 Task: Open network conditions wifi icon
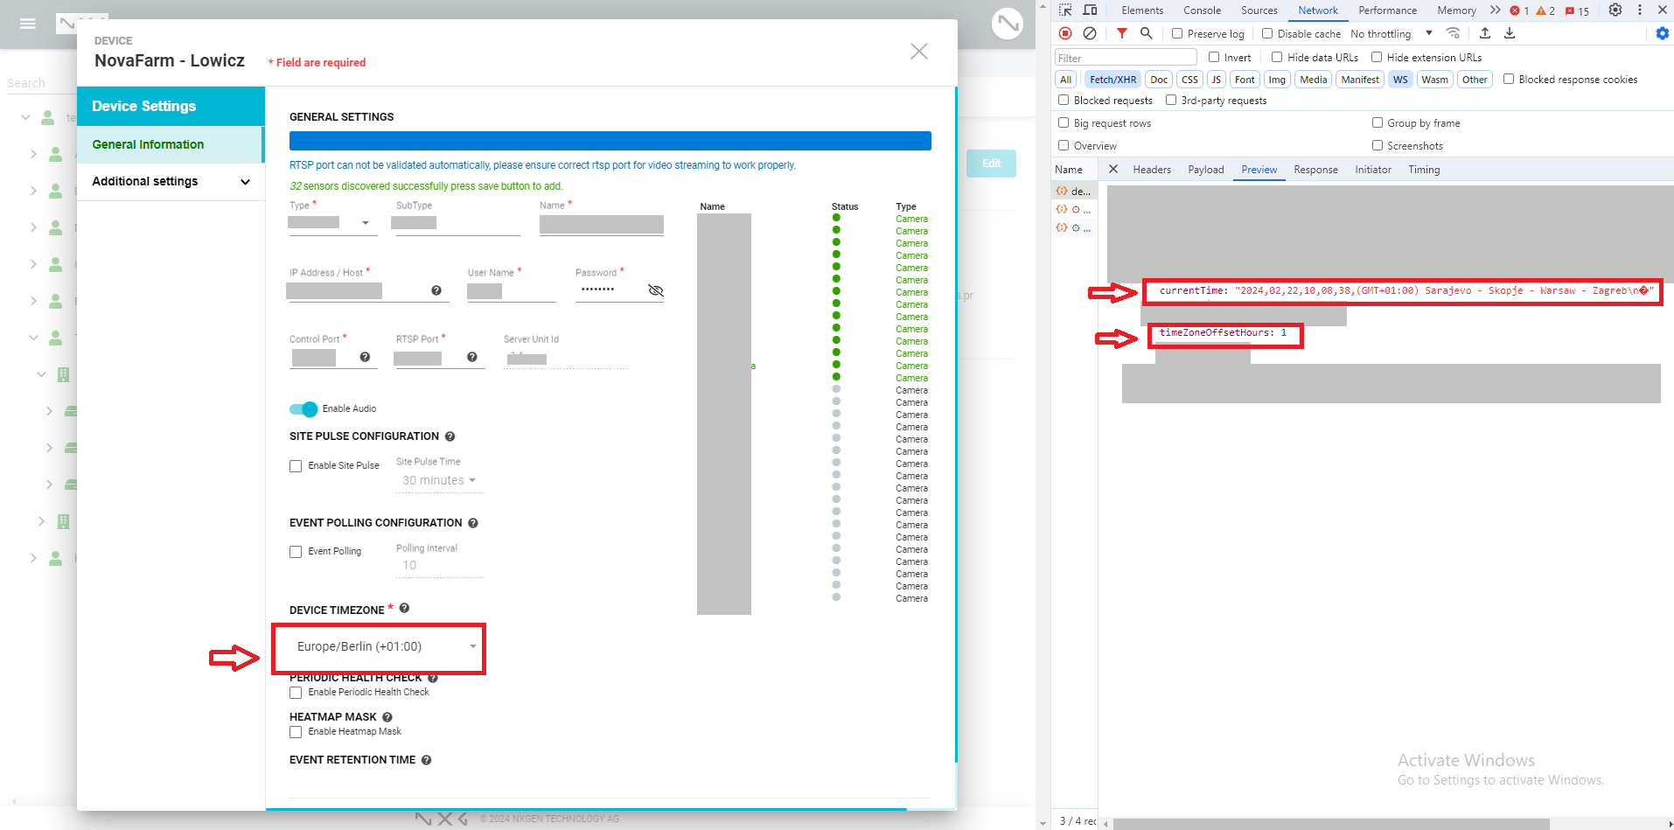click(1453, 33)
